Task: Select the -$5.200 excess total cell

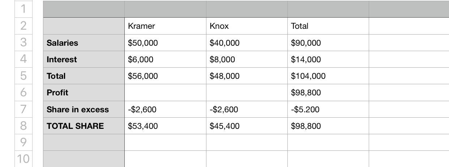Action: [328, 109]
